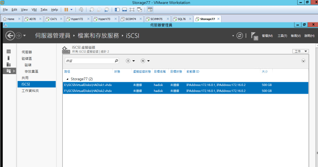Image resolution: width=318 pixels, height=167 pixels.
Task: Open the VMware VM menu
Action: click(34, 9)
